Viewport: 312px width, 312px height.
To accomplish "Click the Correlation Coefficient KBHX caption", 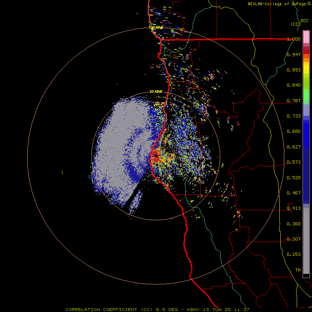I will pyautogui.click(x=157, y=310).
